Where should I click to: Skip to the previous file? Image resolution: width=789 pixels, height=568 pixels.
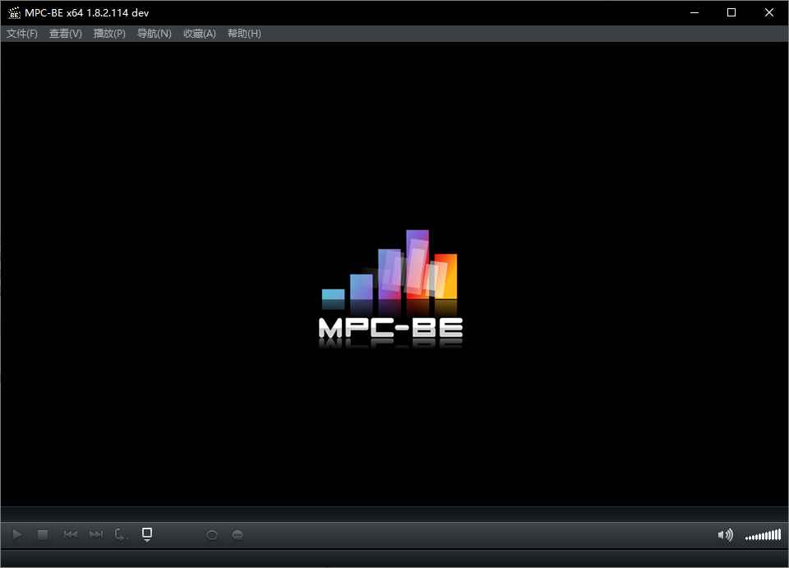click(x=70, y=533)
